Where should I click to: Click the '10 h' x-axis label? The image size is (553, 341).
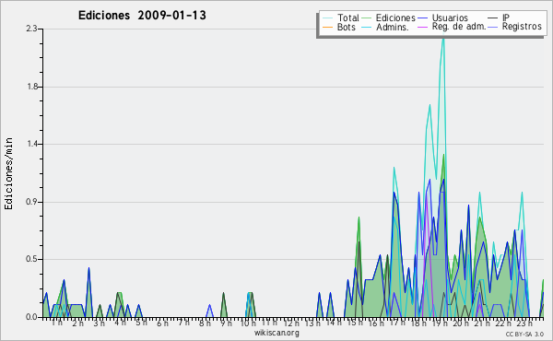[x=248, y=323]
